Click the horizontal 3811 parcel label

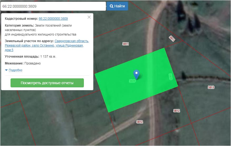tap(126, 44)
